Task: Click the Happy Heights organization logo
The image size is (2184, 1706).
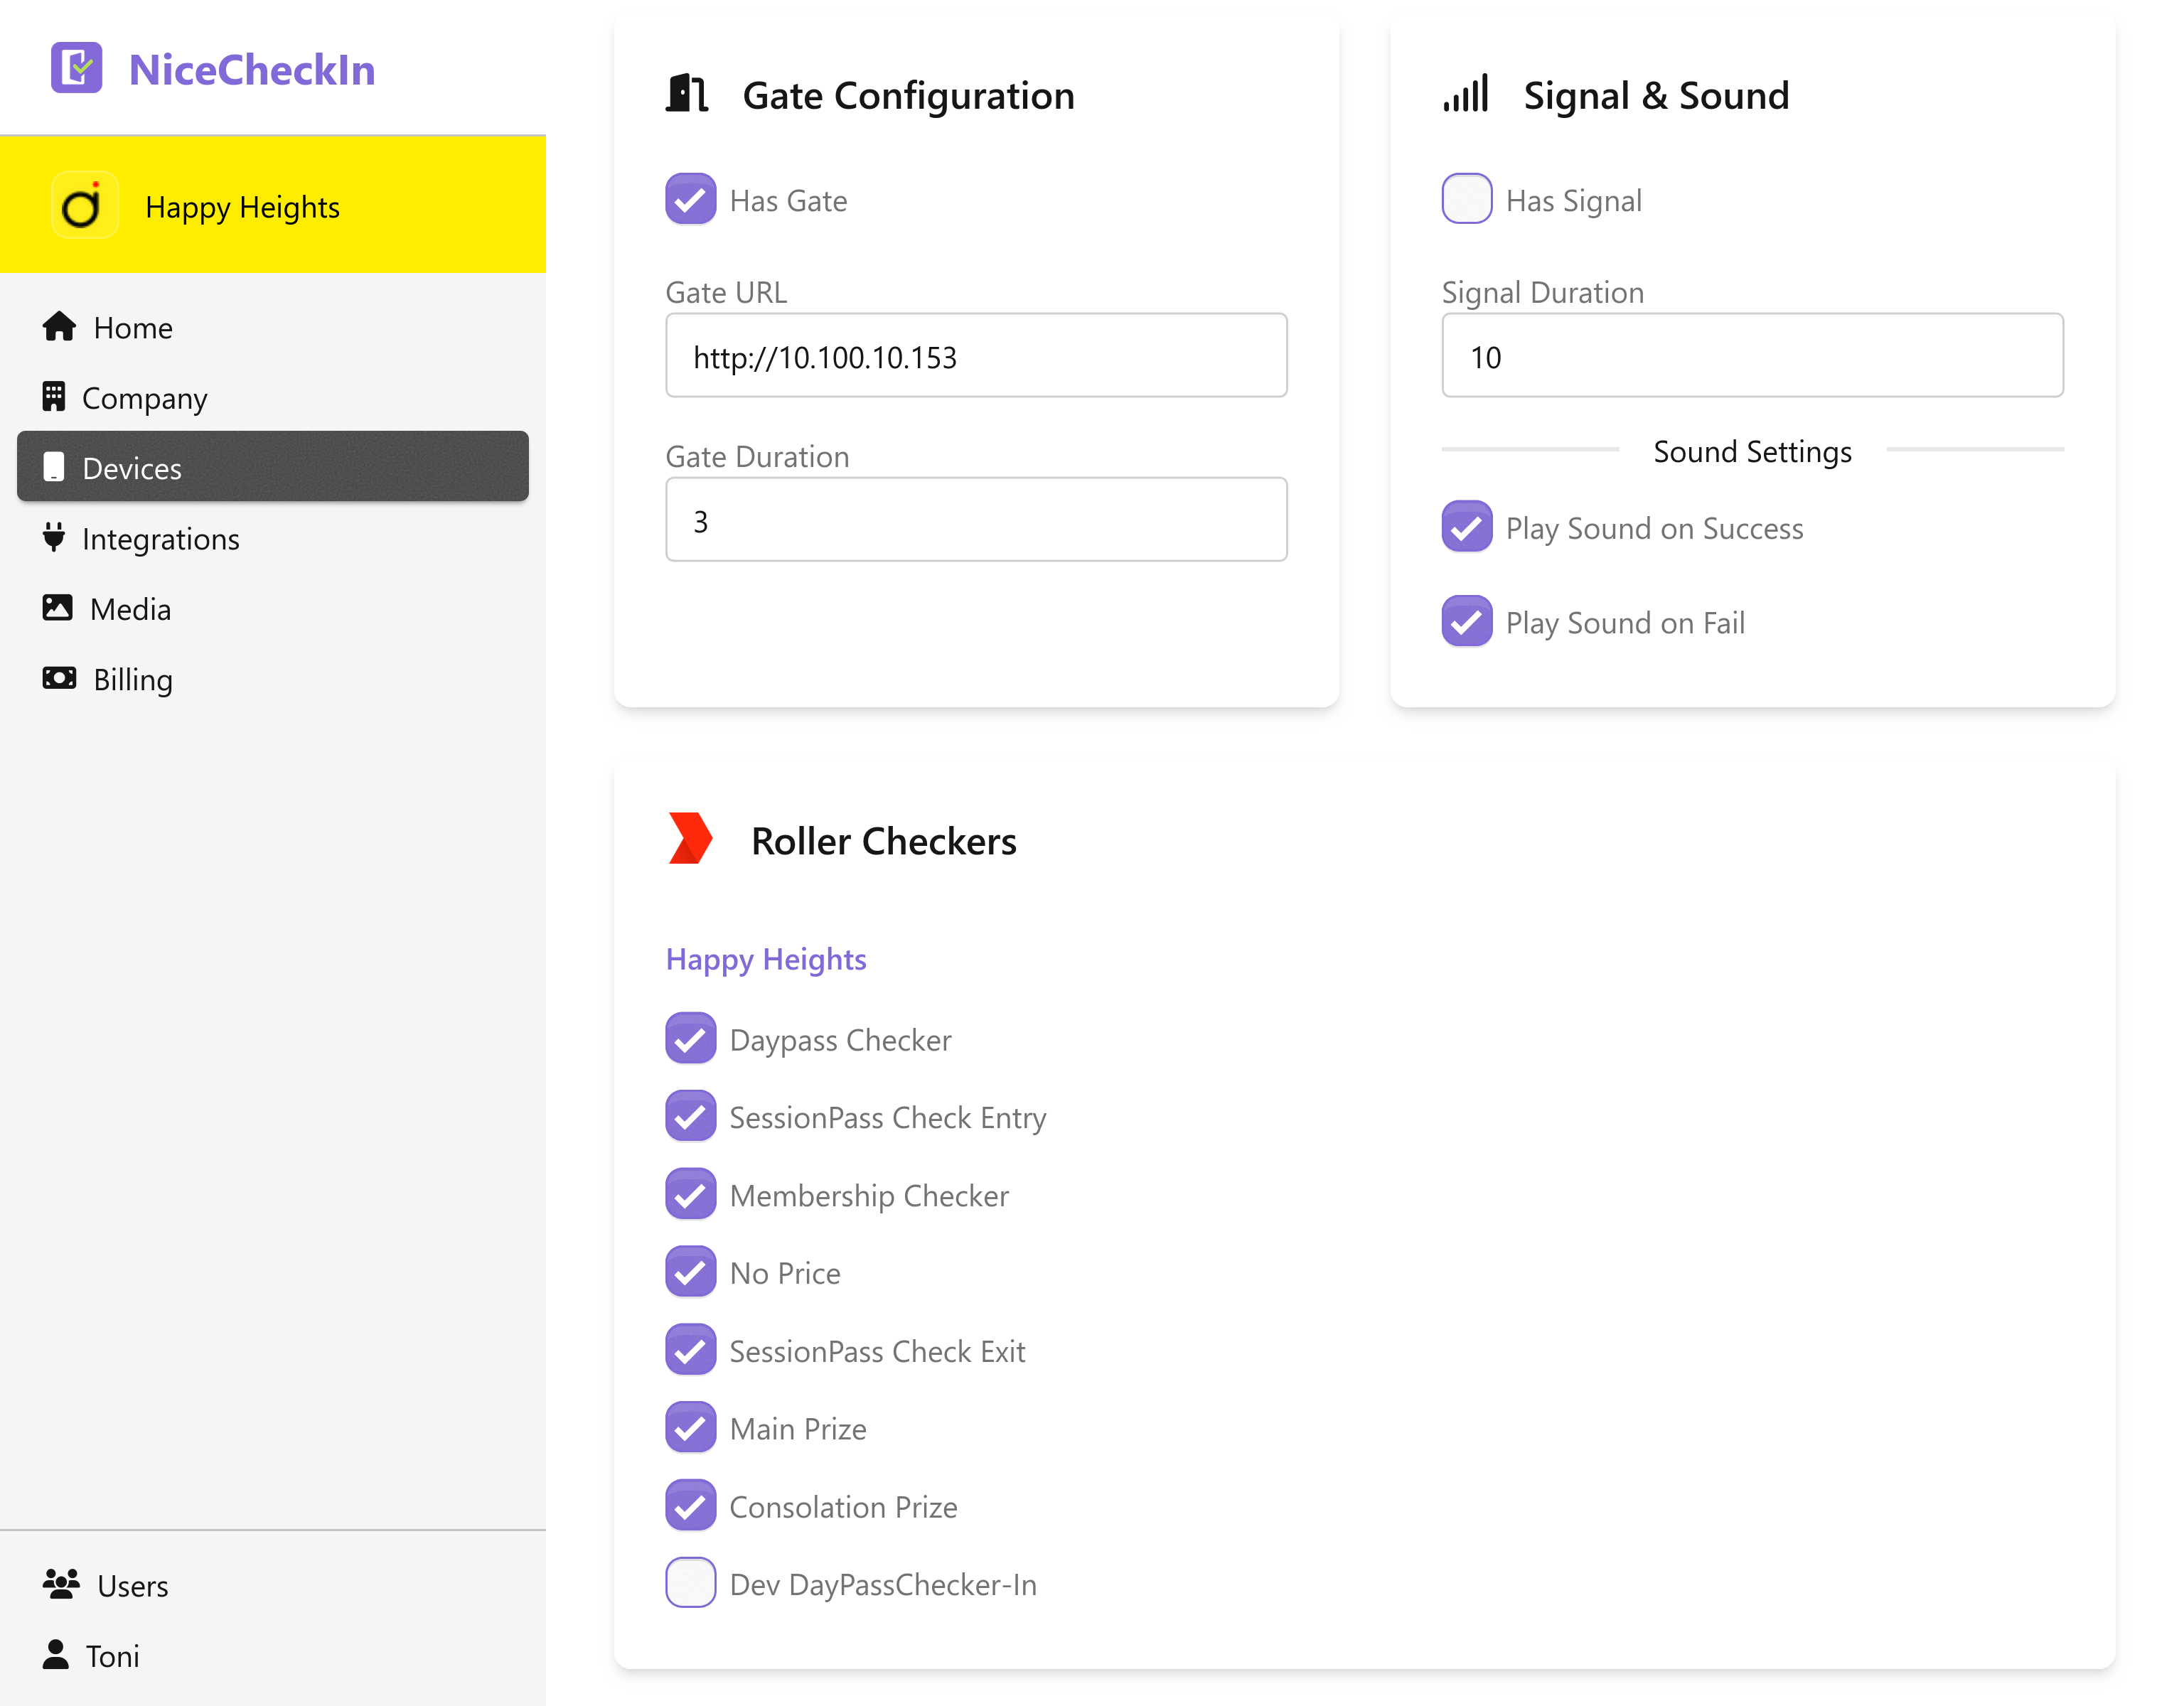Action: click(x=84, y=205)
